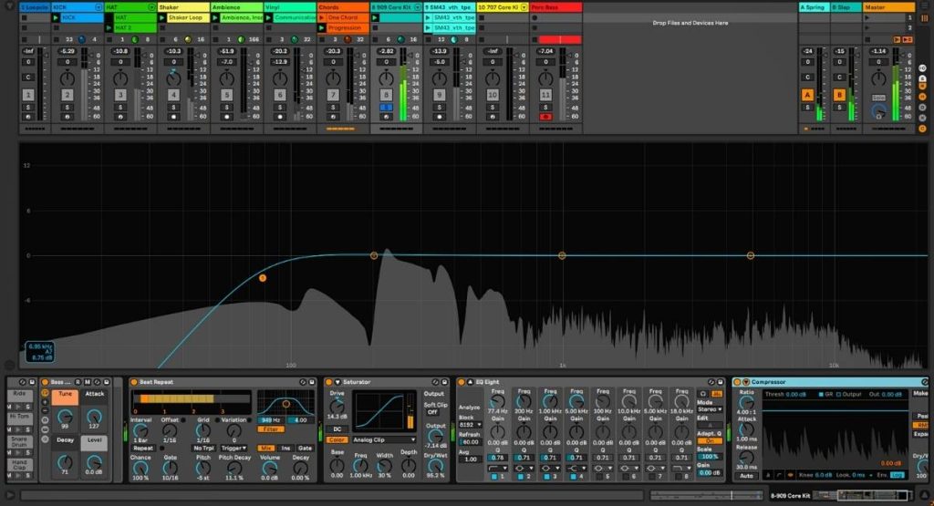The width and height of the screenshot is (934, 506).
Task: Click Beat Repeat hot-swap preset icon
Action: (x=303, y=382)
